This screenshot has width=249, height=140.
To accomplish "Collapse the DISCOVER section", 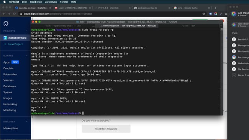I will (26, 122).
